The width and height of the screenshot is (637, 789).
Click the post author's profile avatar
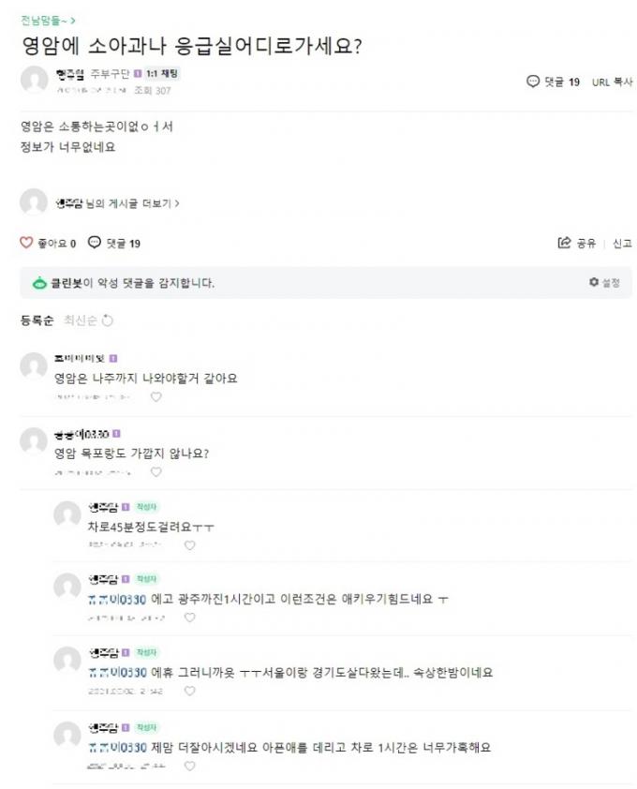tap(34, 80)
